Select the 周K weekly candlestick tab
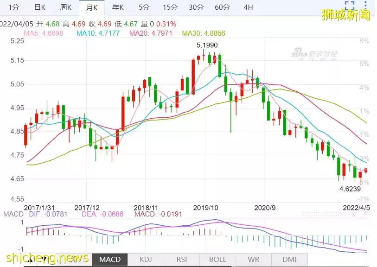 tap(66, 7)
